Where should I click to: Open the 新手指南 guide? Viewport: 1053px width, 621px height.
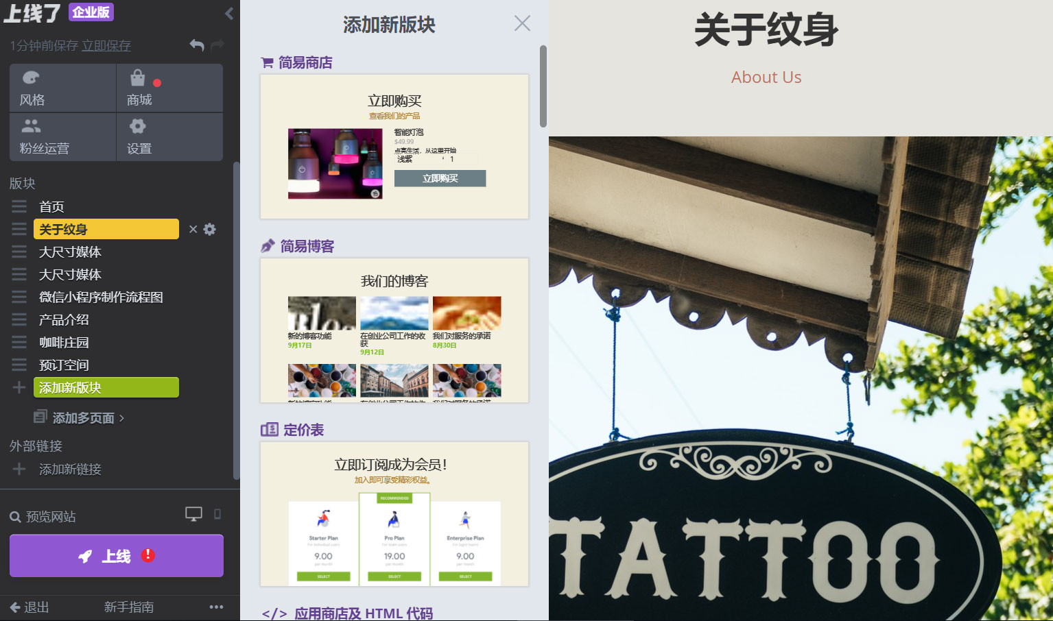click(x=128, y=607)
